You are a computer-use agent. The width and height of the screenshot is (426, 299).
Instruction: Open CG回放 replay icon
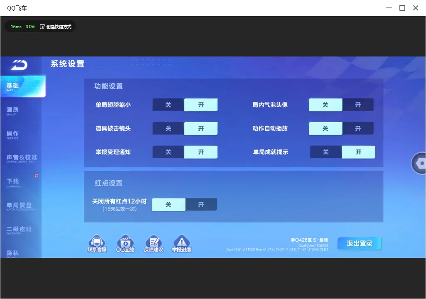point(125,243)
